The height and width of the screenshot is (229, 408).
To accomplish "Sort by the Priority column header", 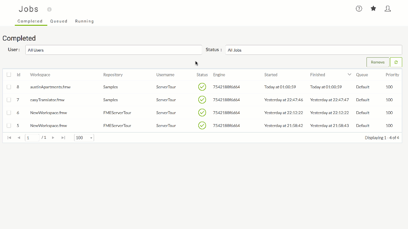I will click(x=392, y=74).
